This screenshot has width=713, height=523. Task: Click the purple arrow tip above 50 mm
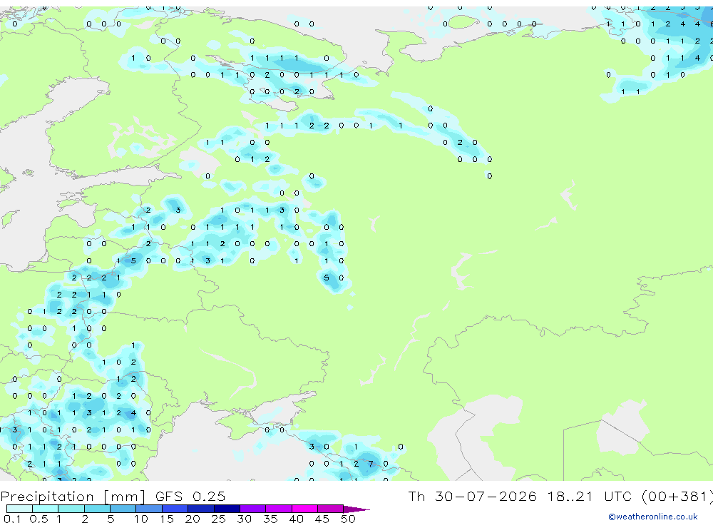point(357,509)
